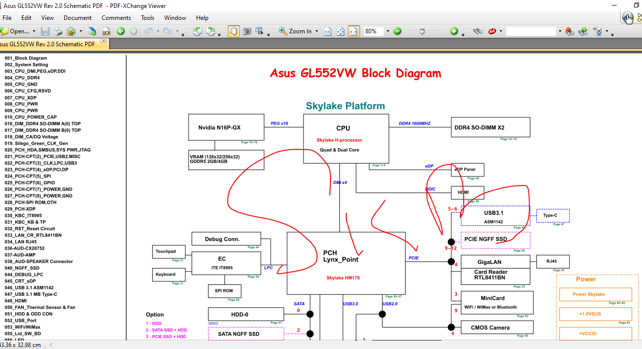The image size is (642, 349).
Task: Go to previous view with green back arrow
Action: [x=120, y=31]
